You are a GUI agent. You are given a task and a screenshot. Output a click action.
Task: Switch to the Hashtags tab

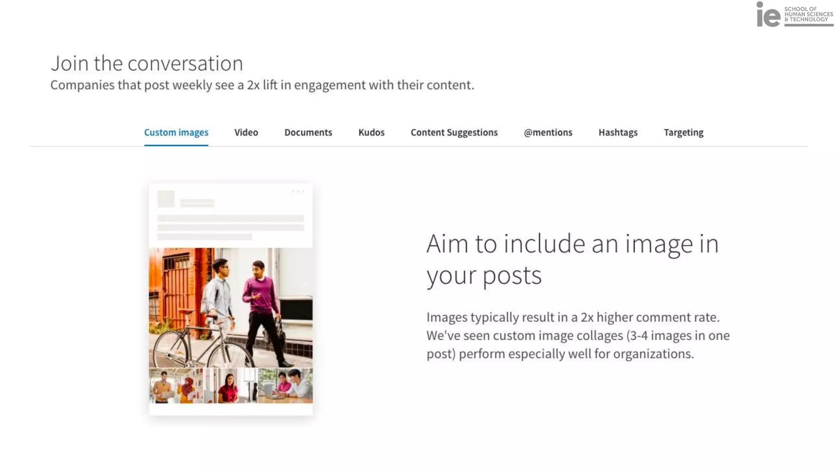pos(618,132)
